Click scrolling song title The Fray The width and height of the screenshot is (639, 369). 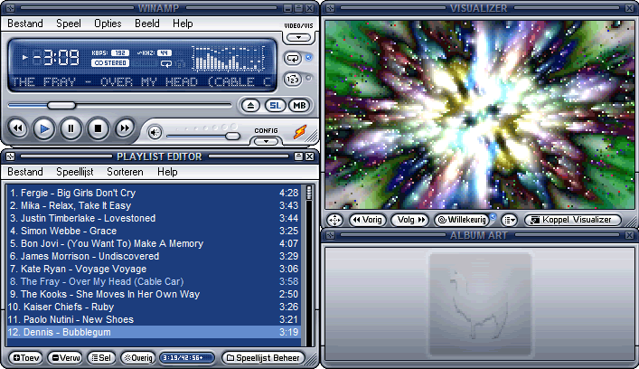[x=141, y=82]
